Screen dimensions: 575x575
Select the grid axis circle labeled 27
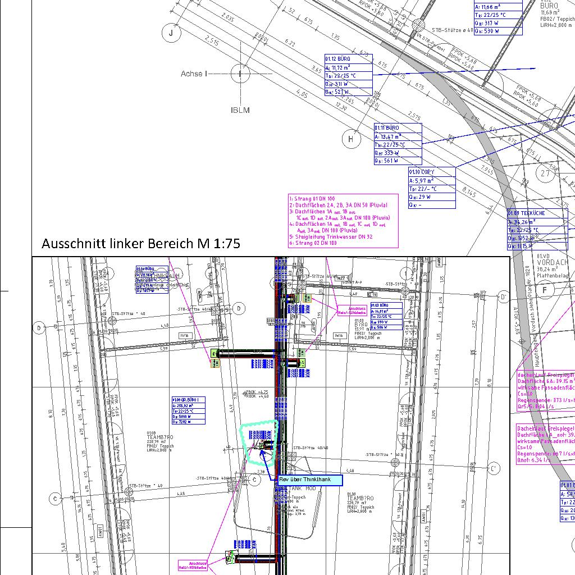[x=545, y=173]
